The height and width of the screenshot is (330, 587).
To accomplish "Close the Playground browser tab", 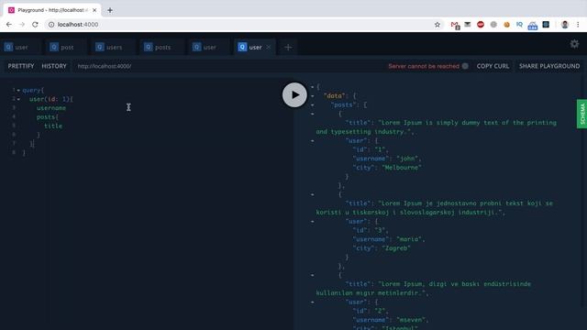I will point(94,10).
